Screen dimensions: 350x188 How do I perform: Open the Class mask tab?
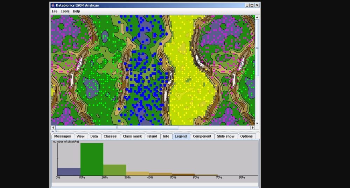[x=132, y=136]
